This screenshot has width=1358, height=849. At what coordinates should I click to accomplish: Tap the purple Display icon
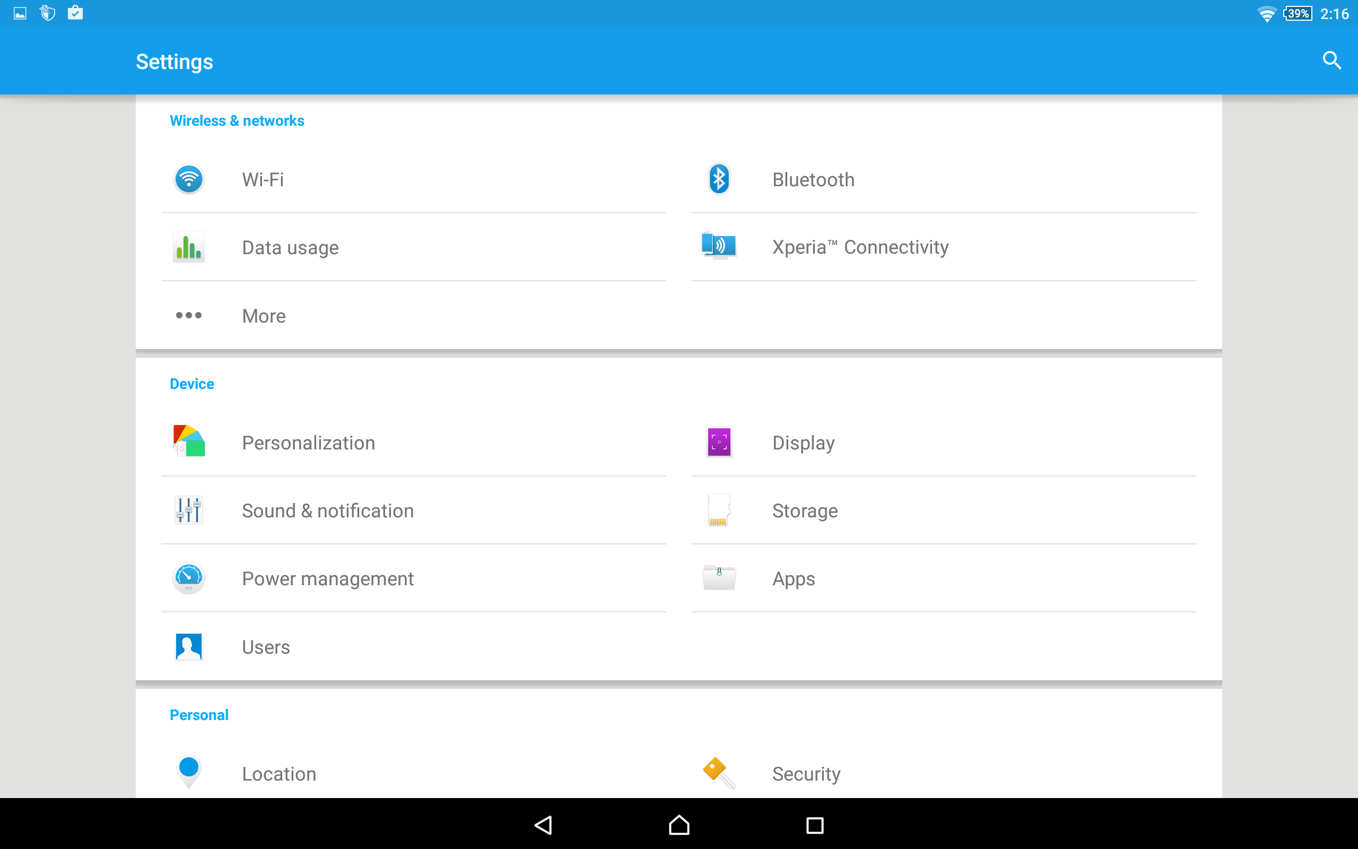click(719, 443)
